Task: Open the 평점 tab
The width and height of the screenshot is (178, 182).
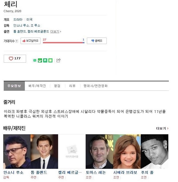Action: point(57,86)
